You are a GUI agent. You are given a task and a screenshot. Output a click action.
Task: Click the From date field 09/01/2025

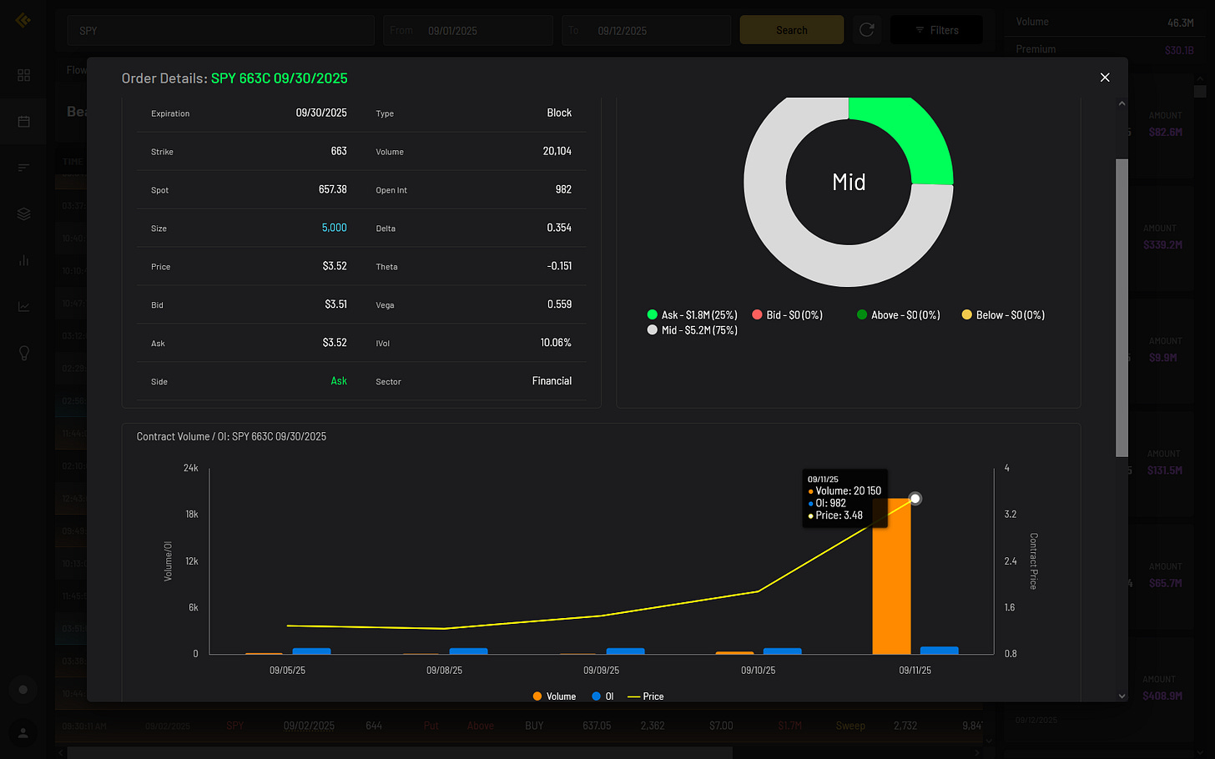[x=468, y=30]
